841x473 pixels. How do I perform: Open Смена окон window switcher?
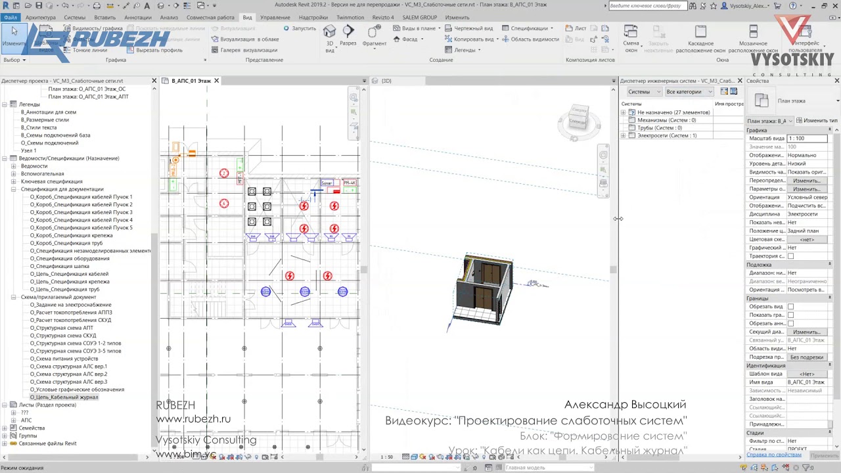(631, 38)
